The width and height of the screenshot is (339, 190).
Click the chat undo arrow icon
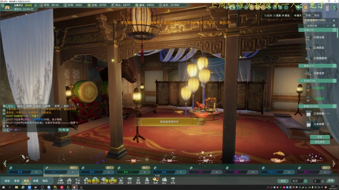click(x=60, y=130)
